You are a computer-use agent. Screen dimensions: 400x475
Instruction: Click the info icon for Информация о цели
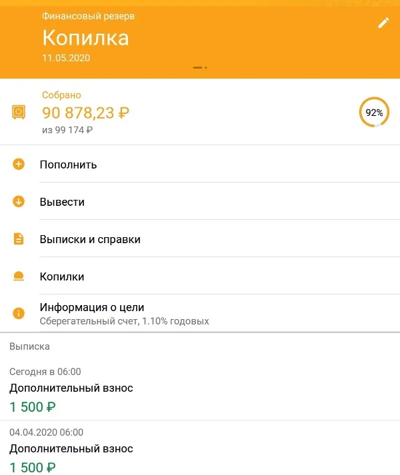click(19, 313)
